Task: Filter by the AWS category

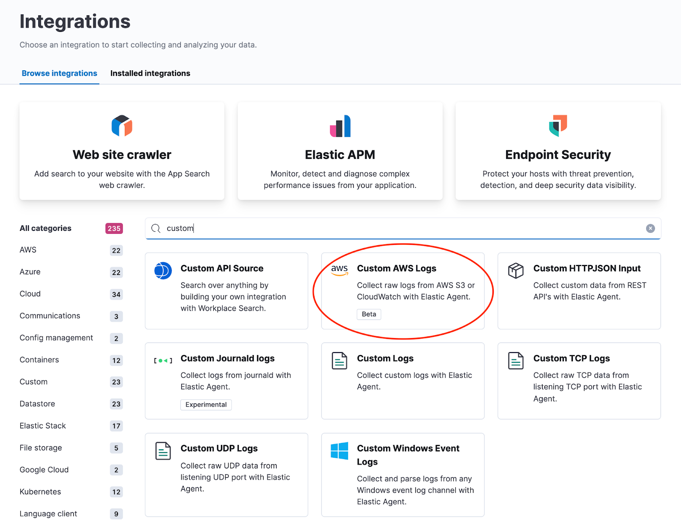Action: (28, 250)
